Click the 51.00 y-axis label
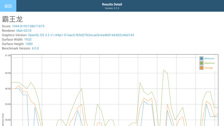 point(8,55)
